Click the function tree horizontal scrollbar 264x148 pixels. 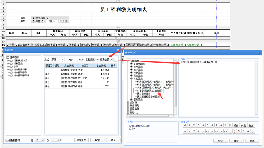150,116
